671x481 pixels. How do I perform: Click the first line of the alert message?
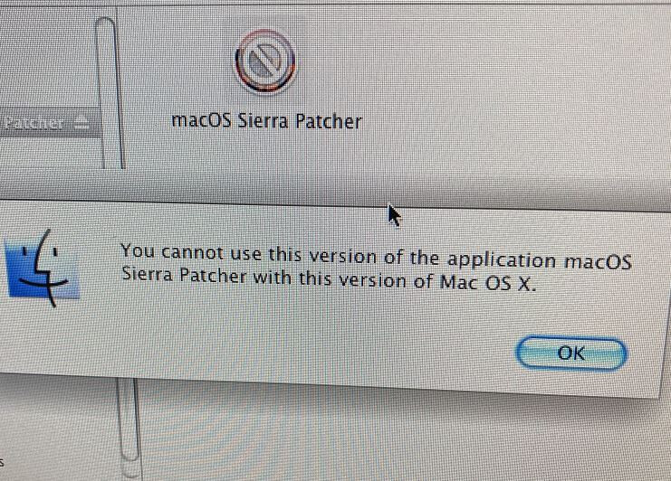click(x=376, y=256)
